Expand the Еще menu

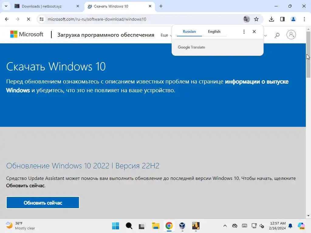[166, 35]
